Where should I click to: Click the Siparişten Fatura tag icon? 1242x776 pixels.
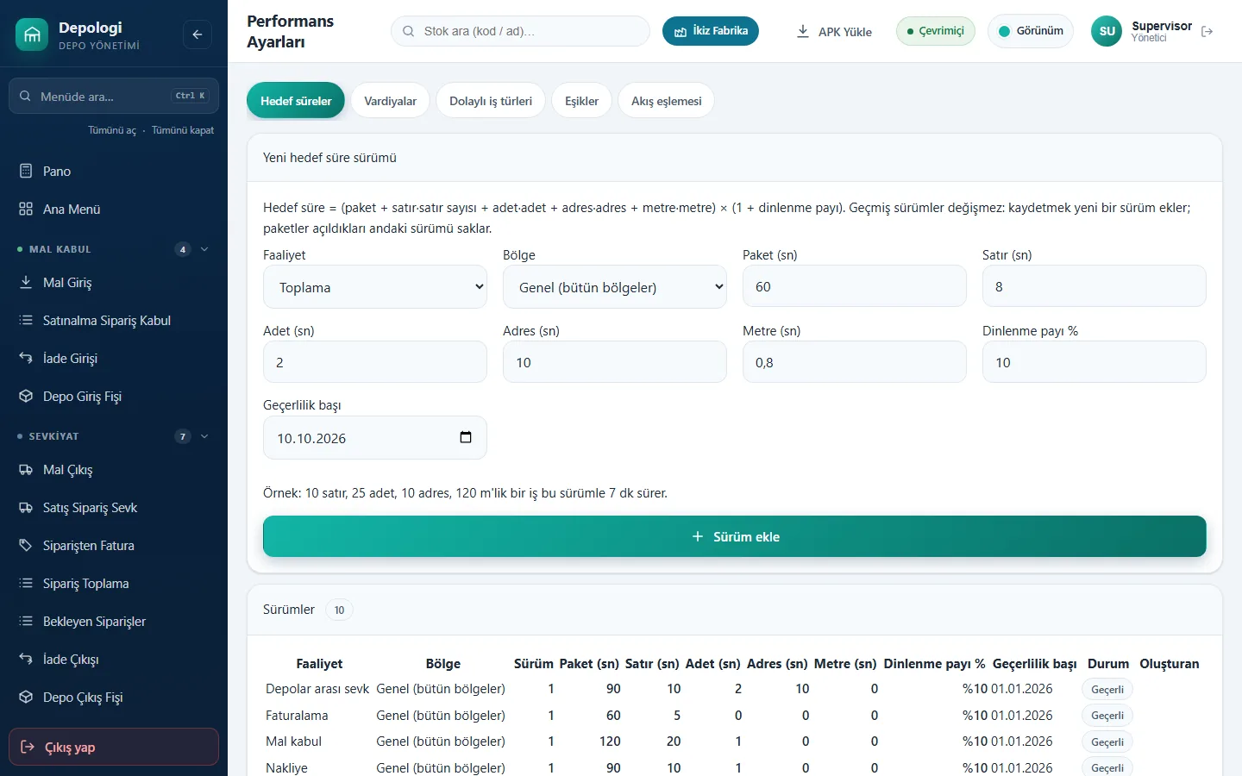(x=26, y=545)
